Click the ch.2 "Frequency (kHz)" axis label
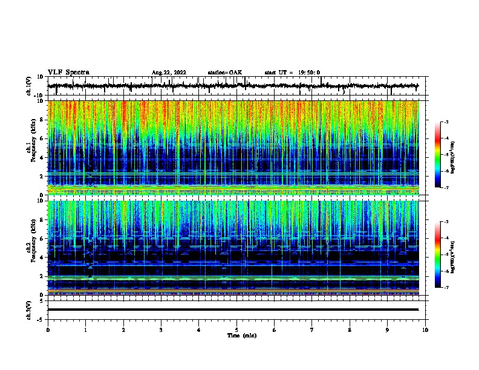This screenshot has width=479, height=370. tap(34, 240)
